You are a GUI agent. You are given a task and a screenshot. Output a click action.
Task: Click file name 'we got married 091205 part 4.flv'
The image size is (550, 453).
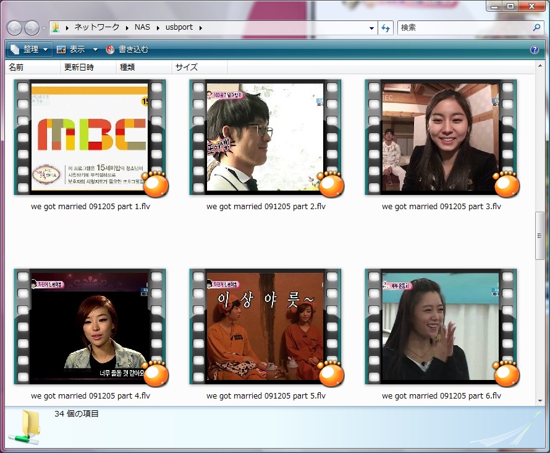point(90,396)
